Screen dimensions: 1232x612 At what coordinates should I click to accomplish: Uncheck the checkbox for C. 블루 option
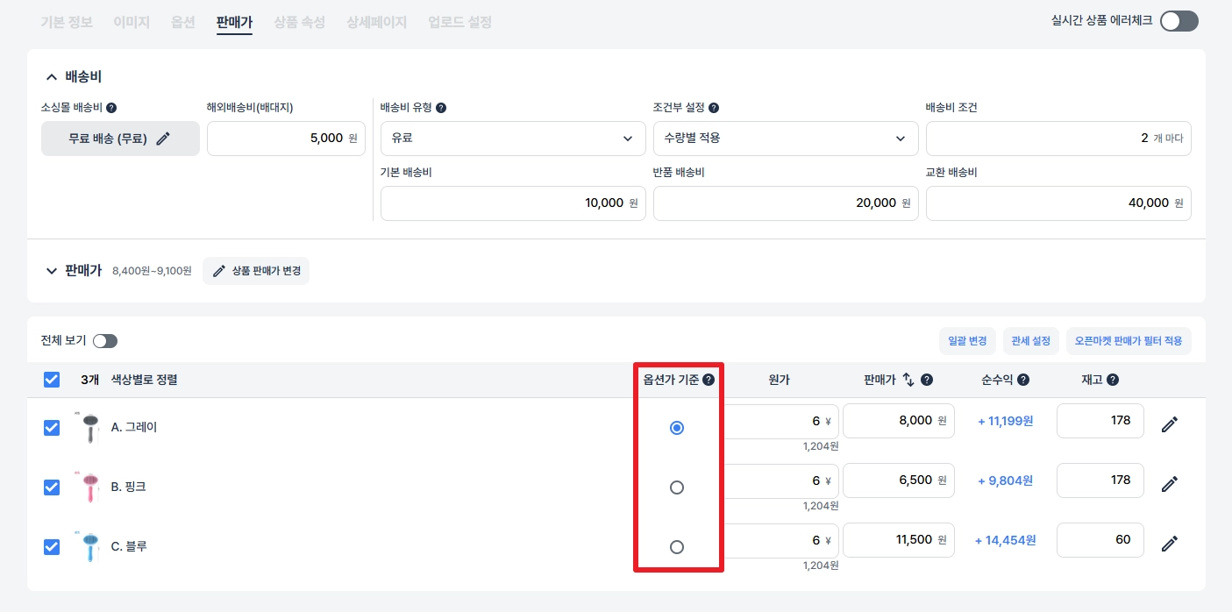point(52,546)
